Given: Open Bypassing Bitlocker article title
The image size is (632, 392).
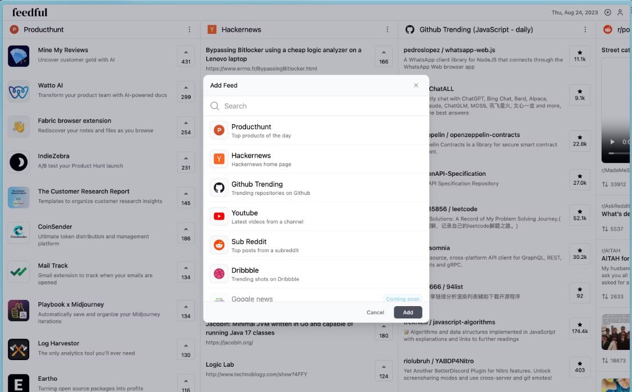Looking at the screenshot, I should point(283,54).
